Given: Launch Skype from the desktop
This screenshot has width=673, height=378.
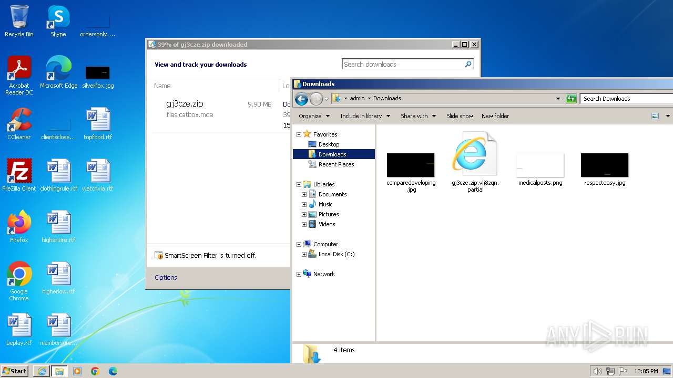Looking at the screenshot, I should pos(58,21).
